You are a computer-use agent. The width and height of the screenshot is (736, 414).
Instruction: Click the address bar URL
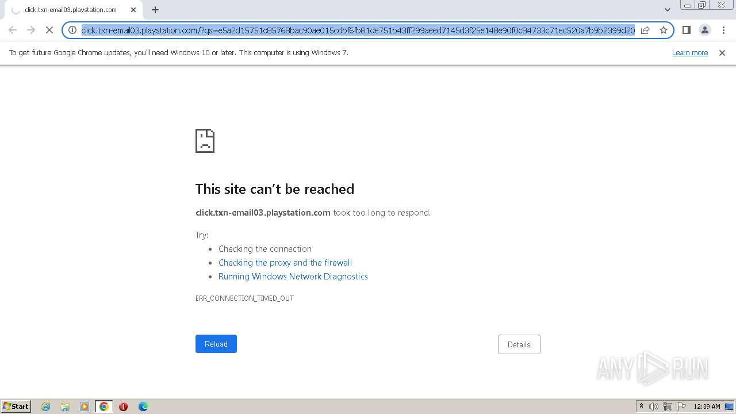coord(358,30)
